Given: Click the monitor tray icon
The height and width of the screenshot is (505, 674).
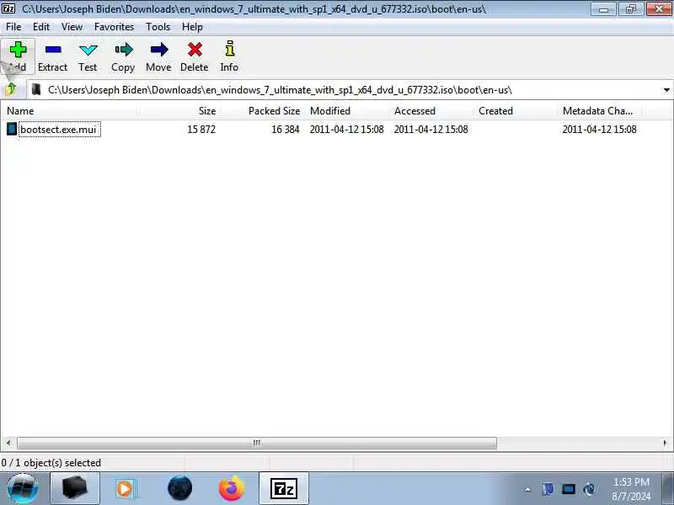Looking at the screenshot, I should pos(568,489).
